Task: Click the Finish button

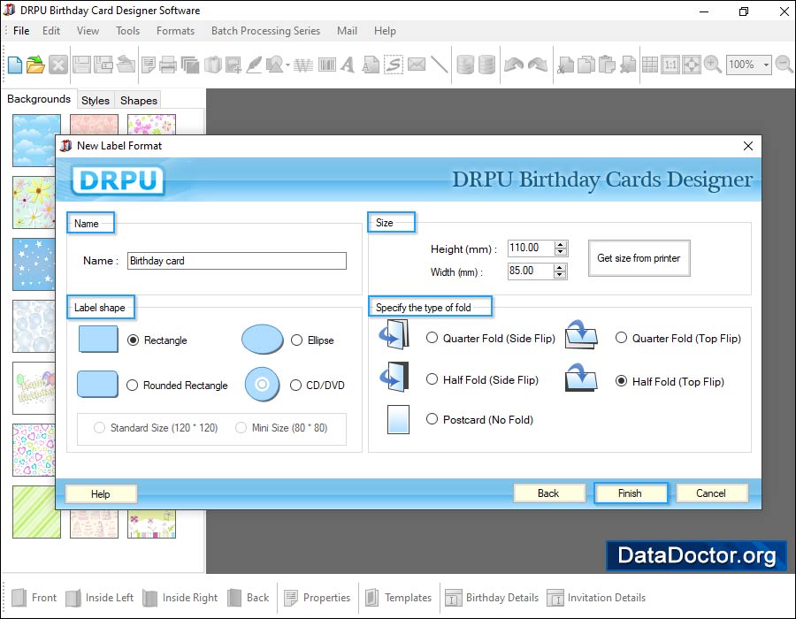Action: [x=631, y=493]
